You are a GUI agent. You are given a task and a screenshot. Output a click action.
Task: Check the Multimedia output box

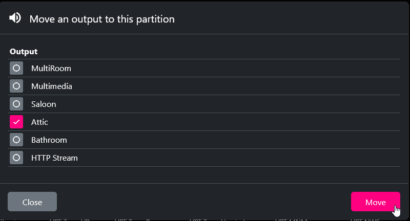coord(16,86)
